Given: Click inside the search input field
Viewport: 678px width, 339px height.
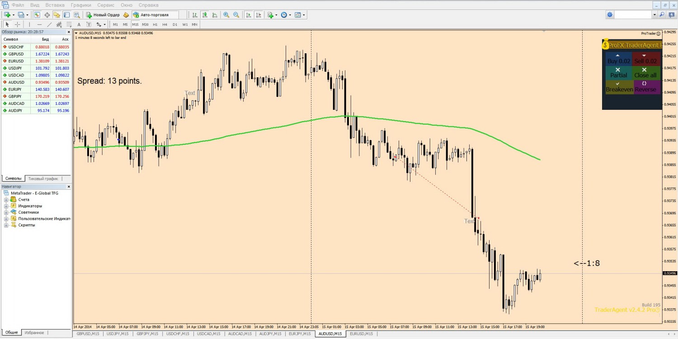Looking at the screenshot, I should click(633, 15).
